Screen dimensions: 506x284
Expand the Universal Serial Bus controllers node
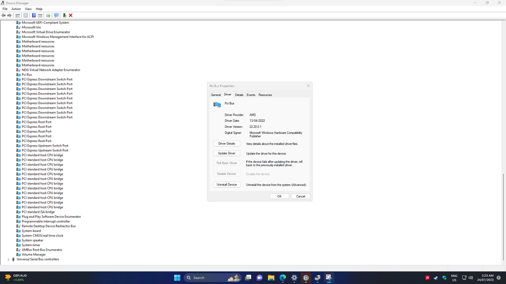pos(9,260)
